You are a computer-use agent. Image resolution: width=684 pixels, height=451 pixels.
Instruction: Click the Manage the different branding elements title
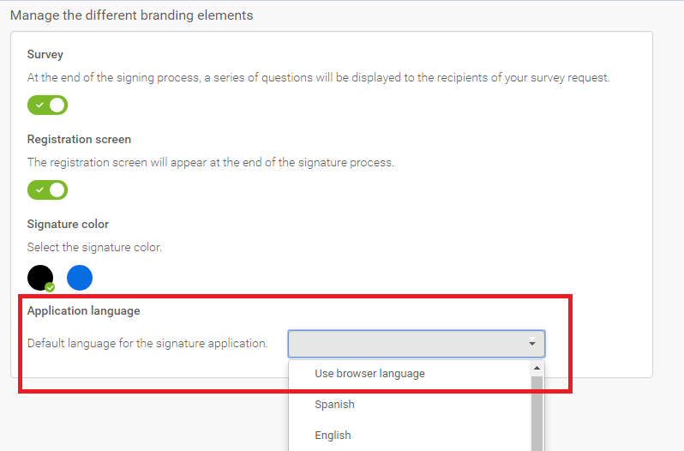tap(132, 15)
